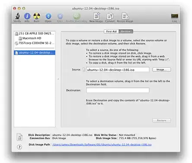
Task: Create a New Image from toolbar
Action: pos(96,16)
